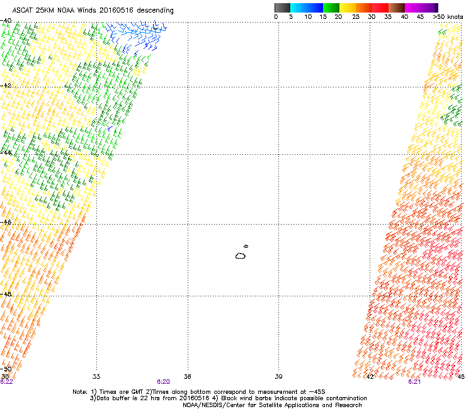Click the gray 0-5 knots color swatch
This screenshot has width=466, height=409.
(x=282, y=8)
